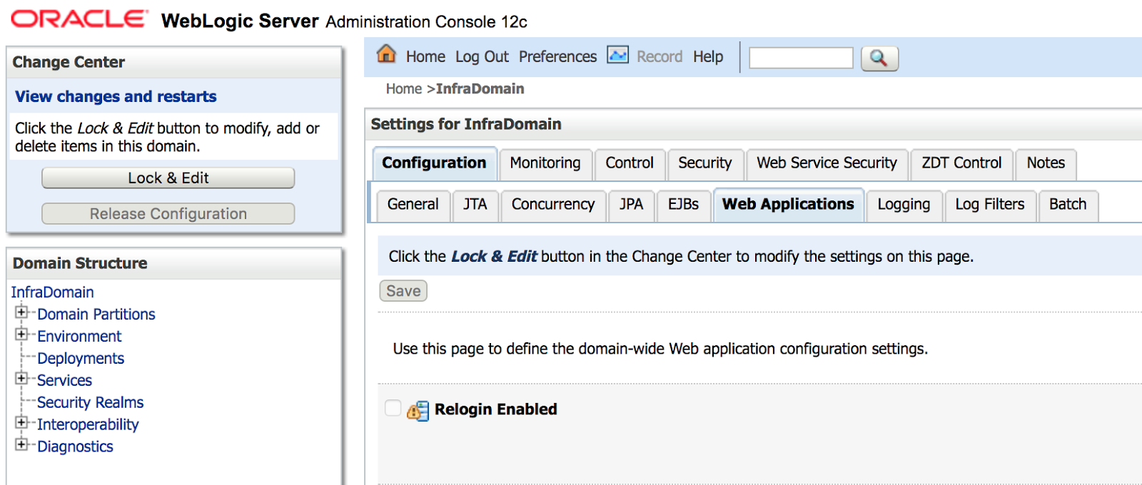1142x485 pixels.
Task: Click the Relogin Enabled warning icon
Action: (x=418, y=411)
